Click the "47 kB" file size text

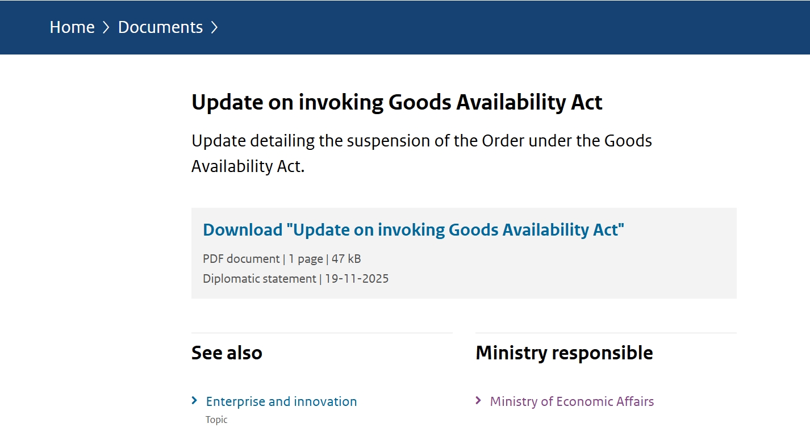[346, 259]
